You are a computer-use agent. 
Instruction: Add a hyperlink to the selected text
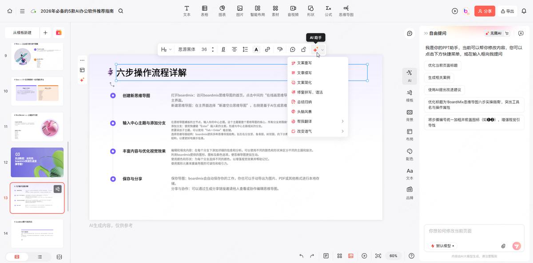[x=267, y=50]
